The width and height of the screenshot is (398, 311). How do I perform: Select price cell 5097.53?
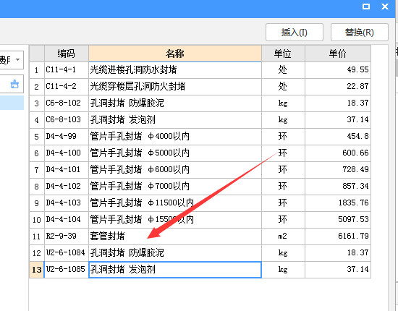(x=338, y=220)
